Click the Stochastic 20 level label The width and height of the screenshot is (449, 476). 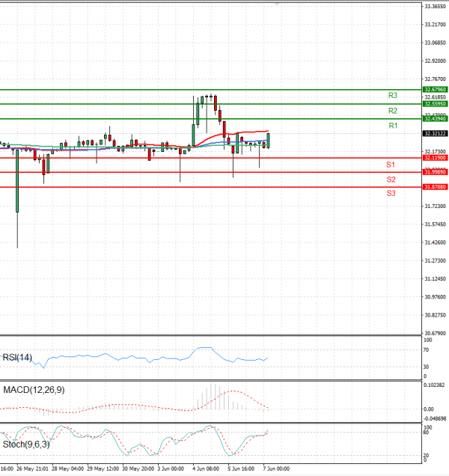pos(427,455)
